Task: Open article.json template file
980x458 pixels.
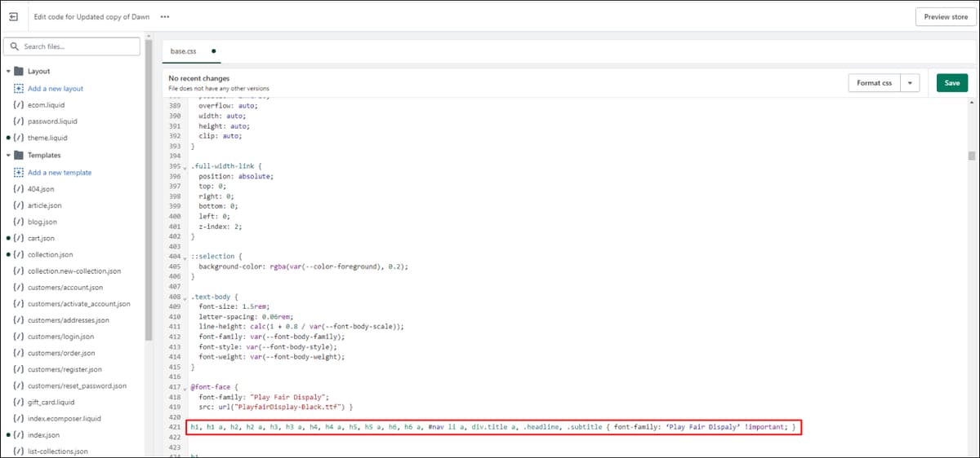Action: 44,205
